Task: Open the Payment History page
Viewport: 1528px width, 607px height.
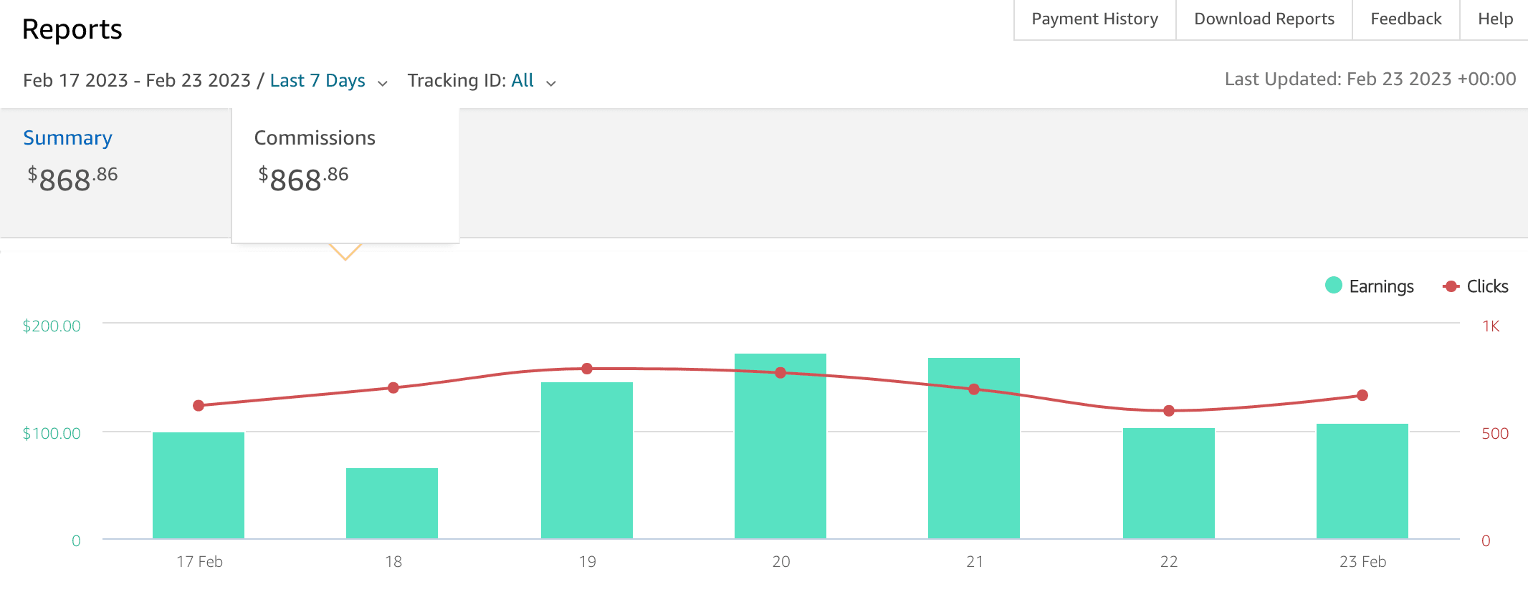Action: tap(1094, 19)
